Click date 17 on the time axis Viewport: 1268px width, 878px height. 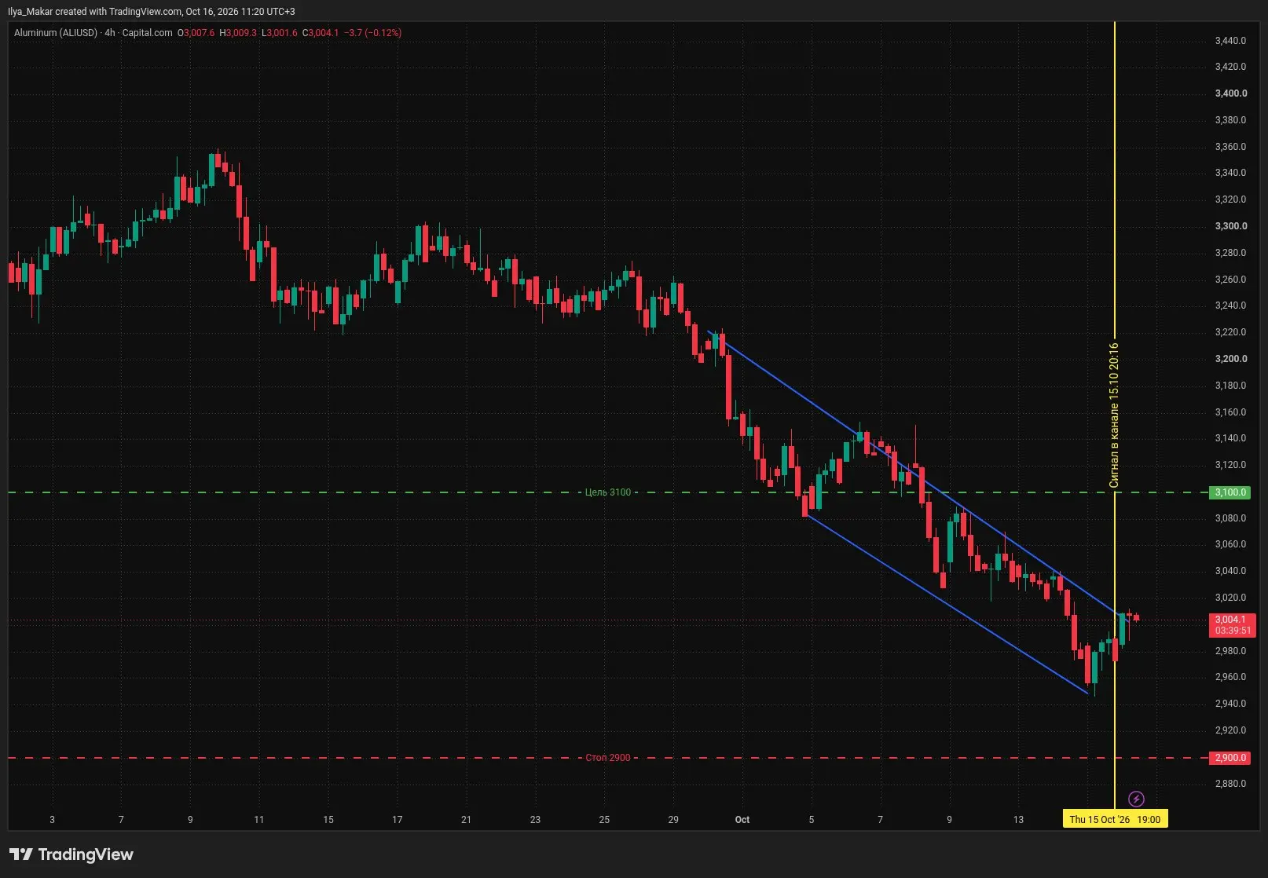pos(398,820)
